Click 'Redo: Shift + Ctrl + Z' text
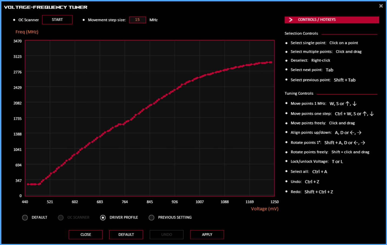 [312, 192]
